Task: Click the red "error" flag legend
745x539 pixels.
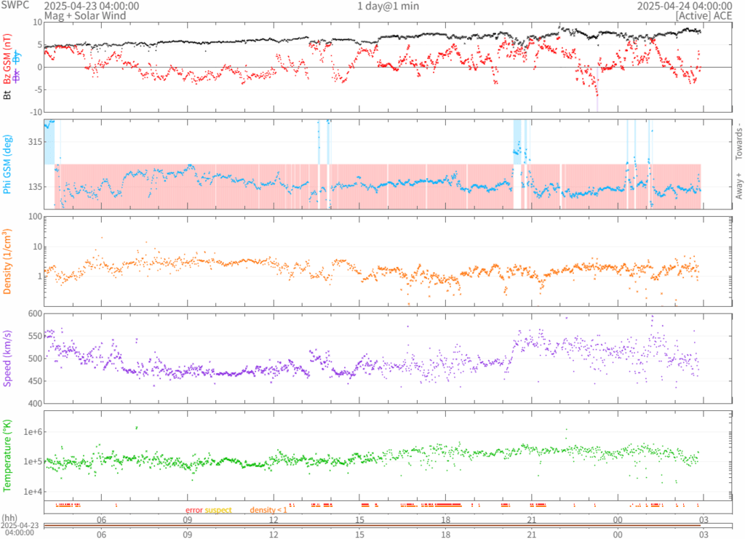Action: [194, 510]
